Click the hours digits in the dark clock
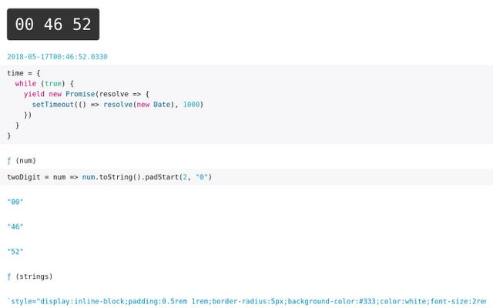Image resolution: width=493 pixels, height=308 pixels. coord(24,25)
